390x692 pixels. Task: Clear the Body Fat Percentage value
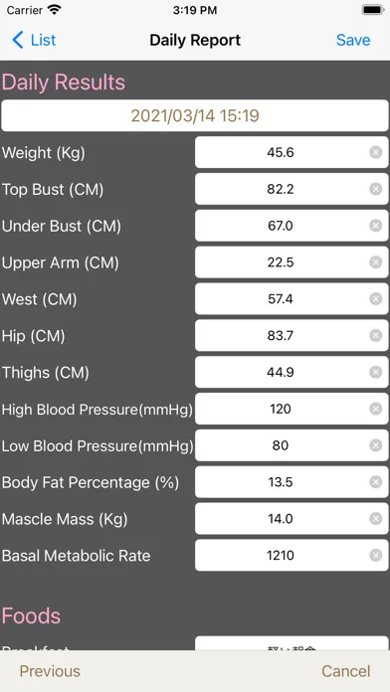click(375, 482)
